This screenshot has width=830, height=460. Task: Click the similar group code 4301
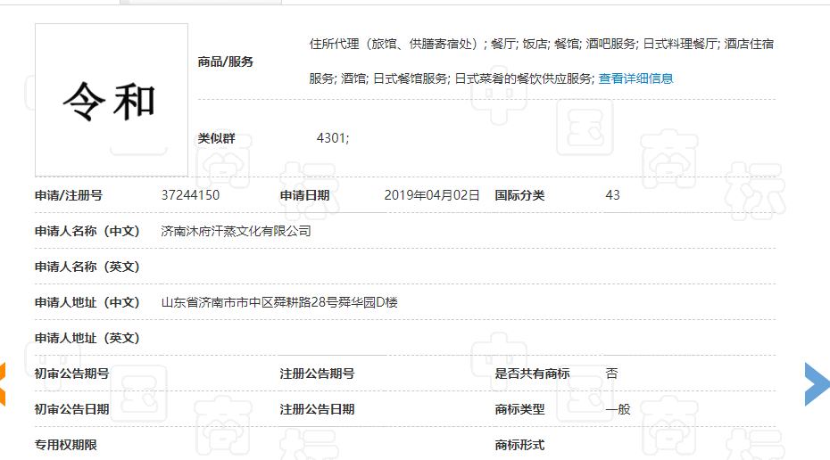pyautogui.click(x=333, y=138)
